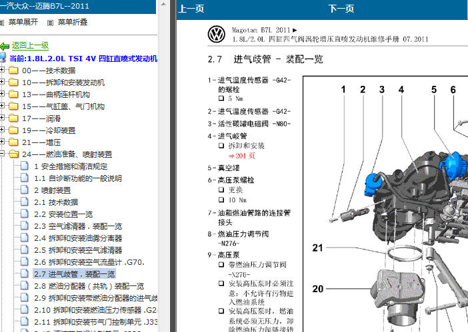Click the page icon for 2.2 安装位置一览
Viewport: 468px width, 332px height.
(x=25, y=214)
